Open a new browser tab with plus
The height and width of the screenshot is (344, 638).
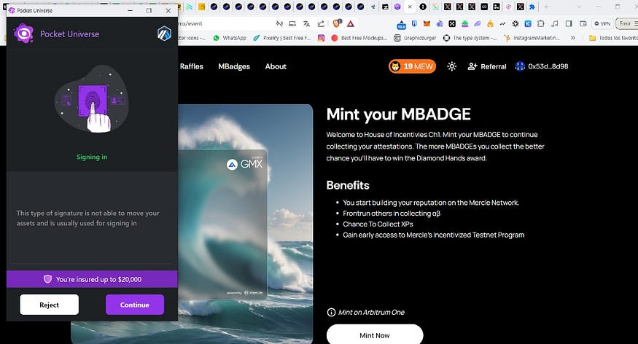(x=546, y=7)
